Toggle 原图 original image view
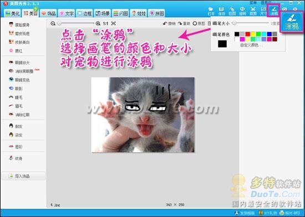This screenshot has width=305, height=217. click(199, 23)
